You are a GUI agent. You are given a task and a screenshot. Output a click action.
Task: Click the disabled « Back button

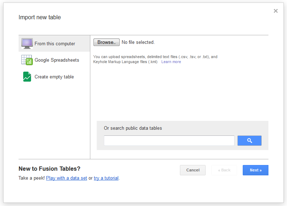point(224,170)
